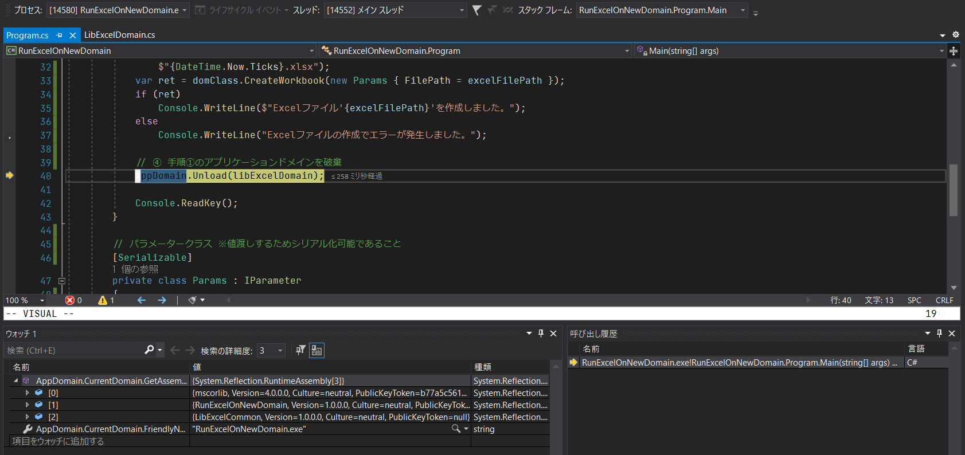965x455 pixels.
Task: Pin the Call Stack panel
Action: pos(939,334)
